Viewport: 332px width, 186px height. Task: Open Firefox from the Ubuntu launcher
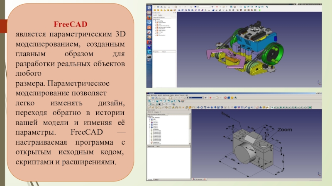149,18
